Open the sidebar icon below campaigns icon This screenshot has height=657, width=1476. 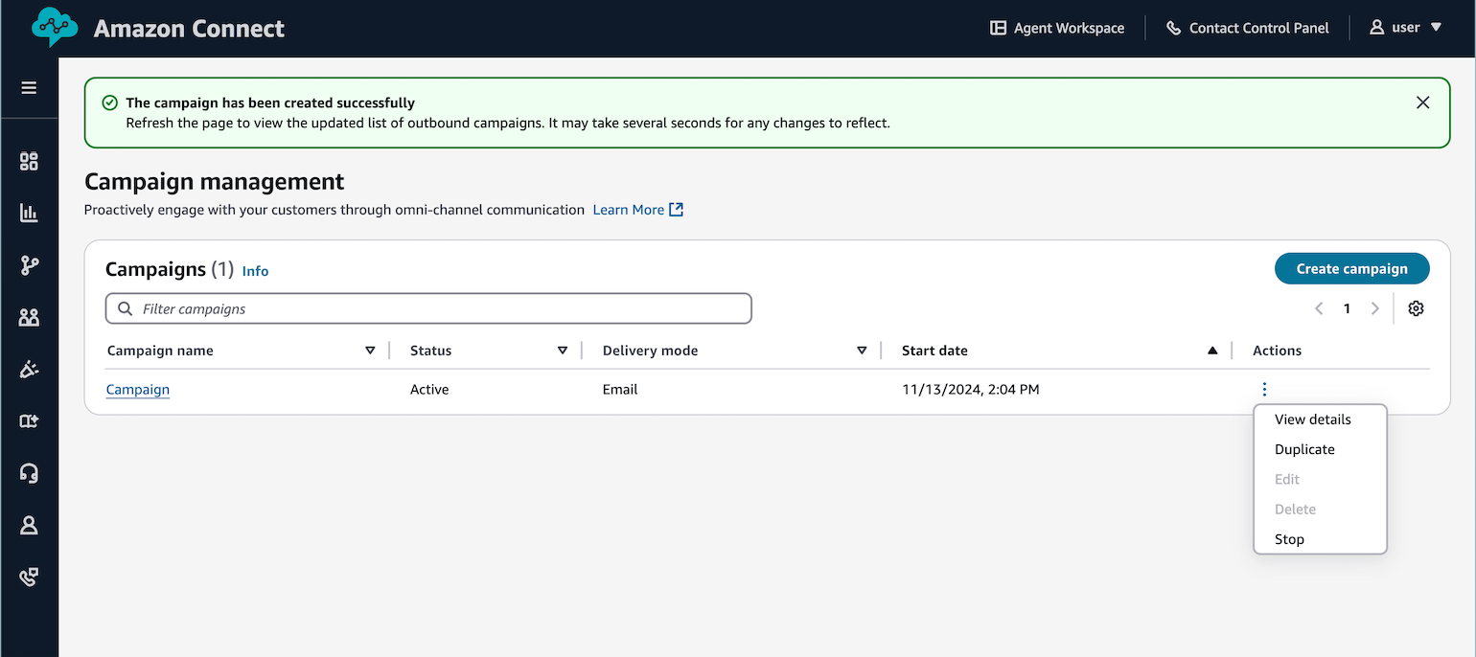point(29,421)
